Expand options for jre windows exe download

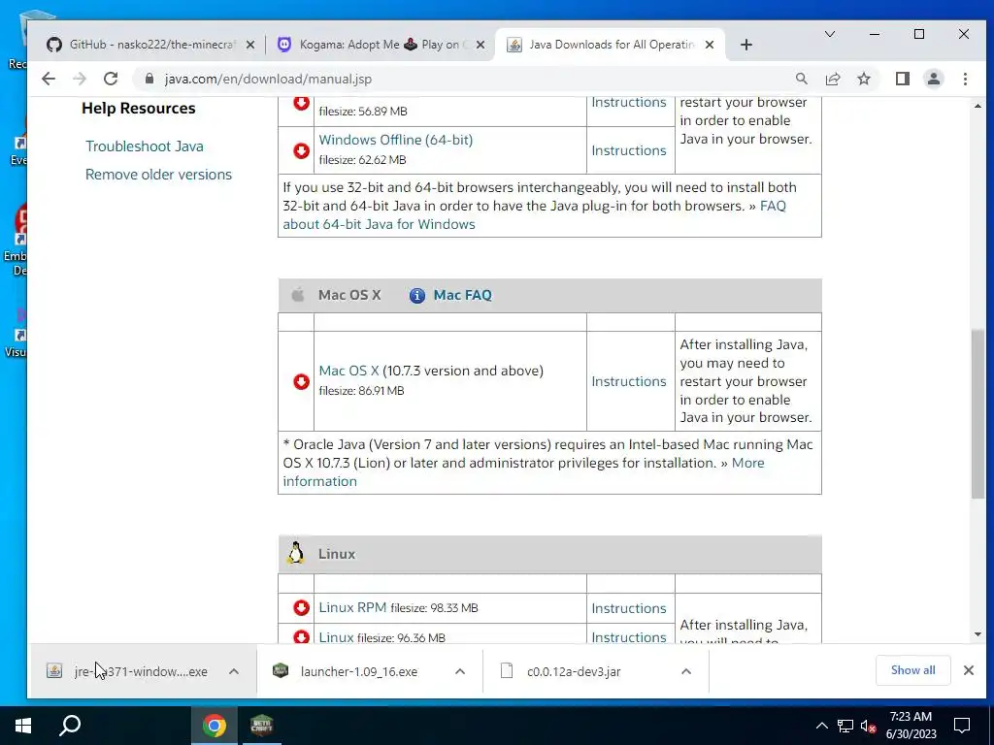pyautogui.click(x=234, y=671)
